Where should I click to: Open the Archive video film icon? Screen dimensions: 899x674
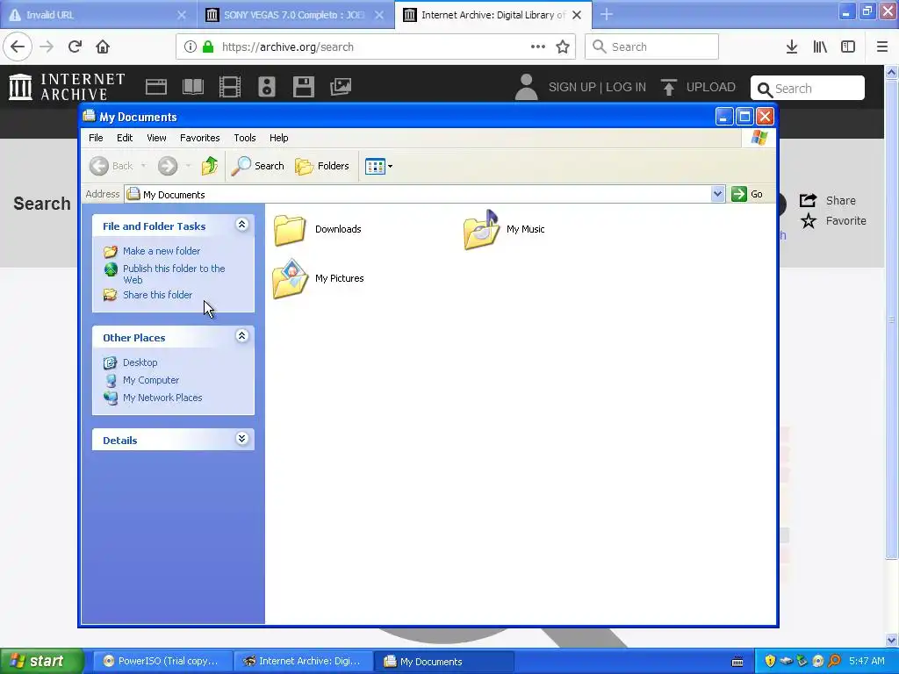tap(230, 87)
